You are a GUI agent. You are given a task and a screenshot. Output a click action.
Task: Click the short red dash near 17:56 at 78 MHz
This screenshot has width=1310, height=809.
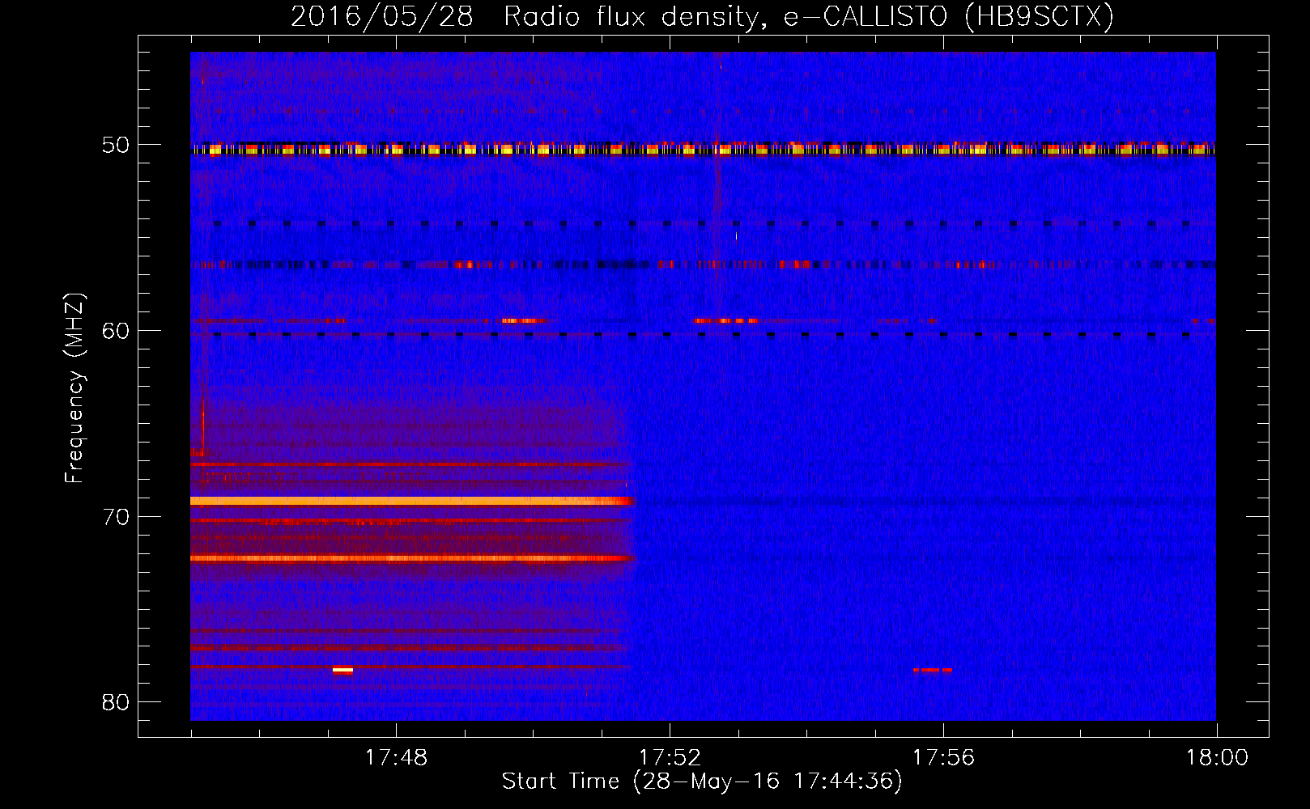pos(932,670)
